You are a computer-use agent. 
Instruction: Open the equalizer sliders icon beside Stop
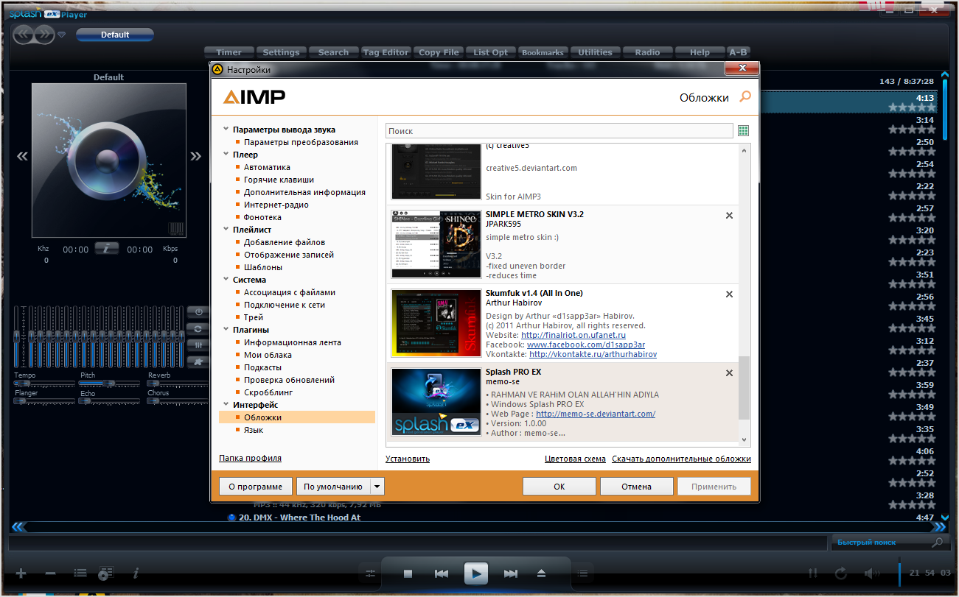tap(370, 573)
